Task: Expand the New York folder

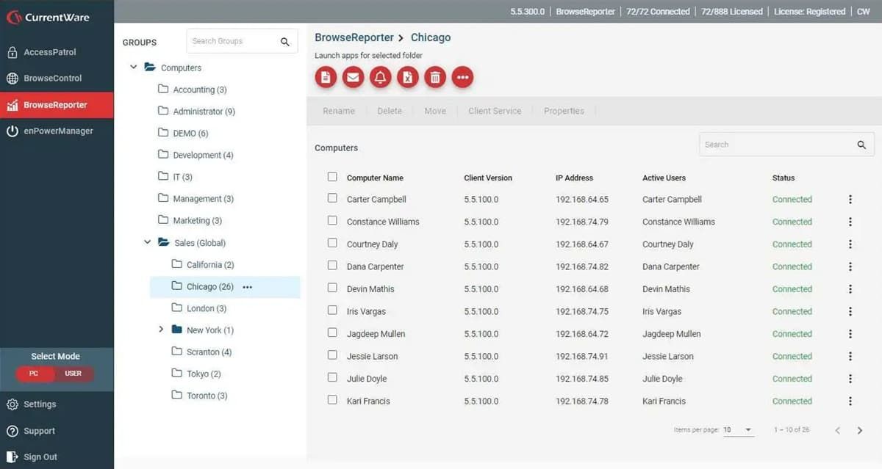Action: (161, 330)
